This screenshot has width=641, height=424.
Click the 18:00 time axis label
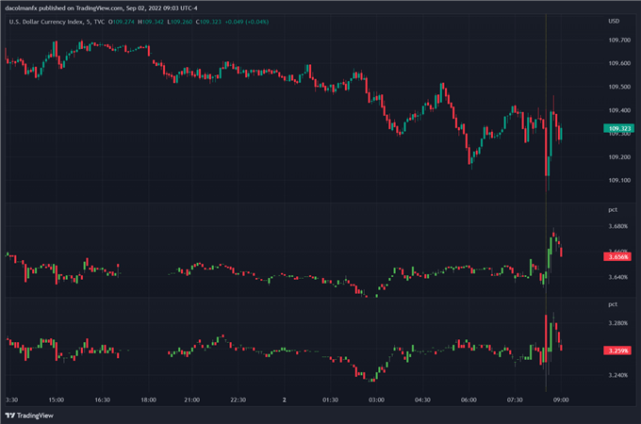coord(148,400)
